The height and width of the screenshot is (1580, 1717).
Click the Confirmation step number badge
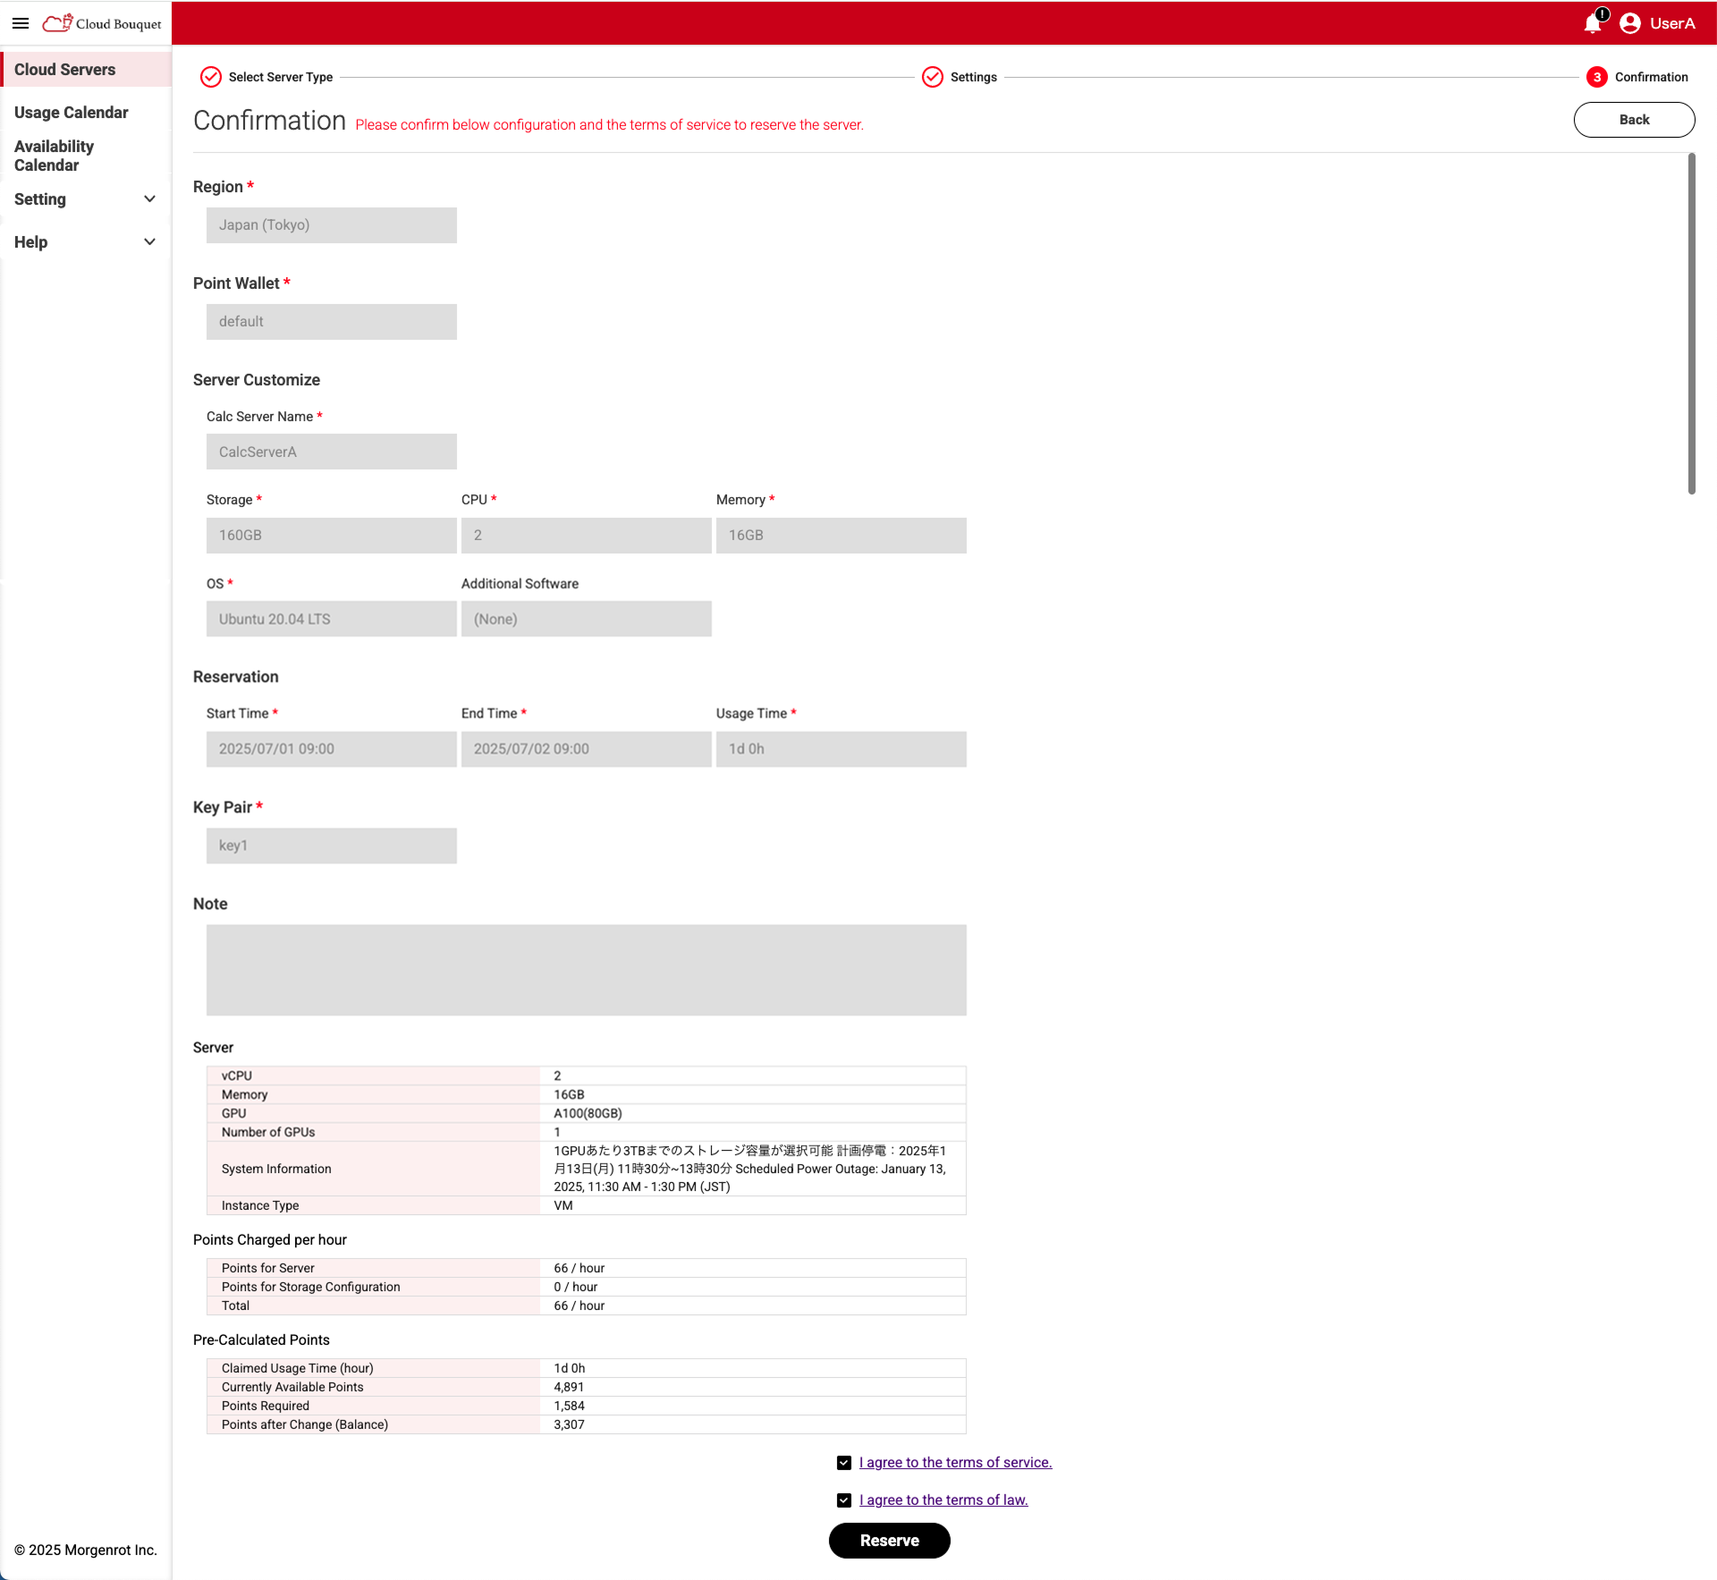coord(1597,77)
